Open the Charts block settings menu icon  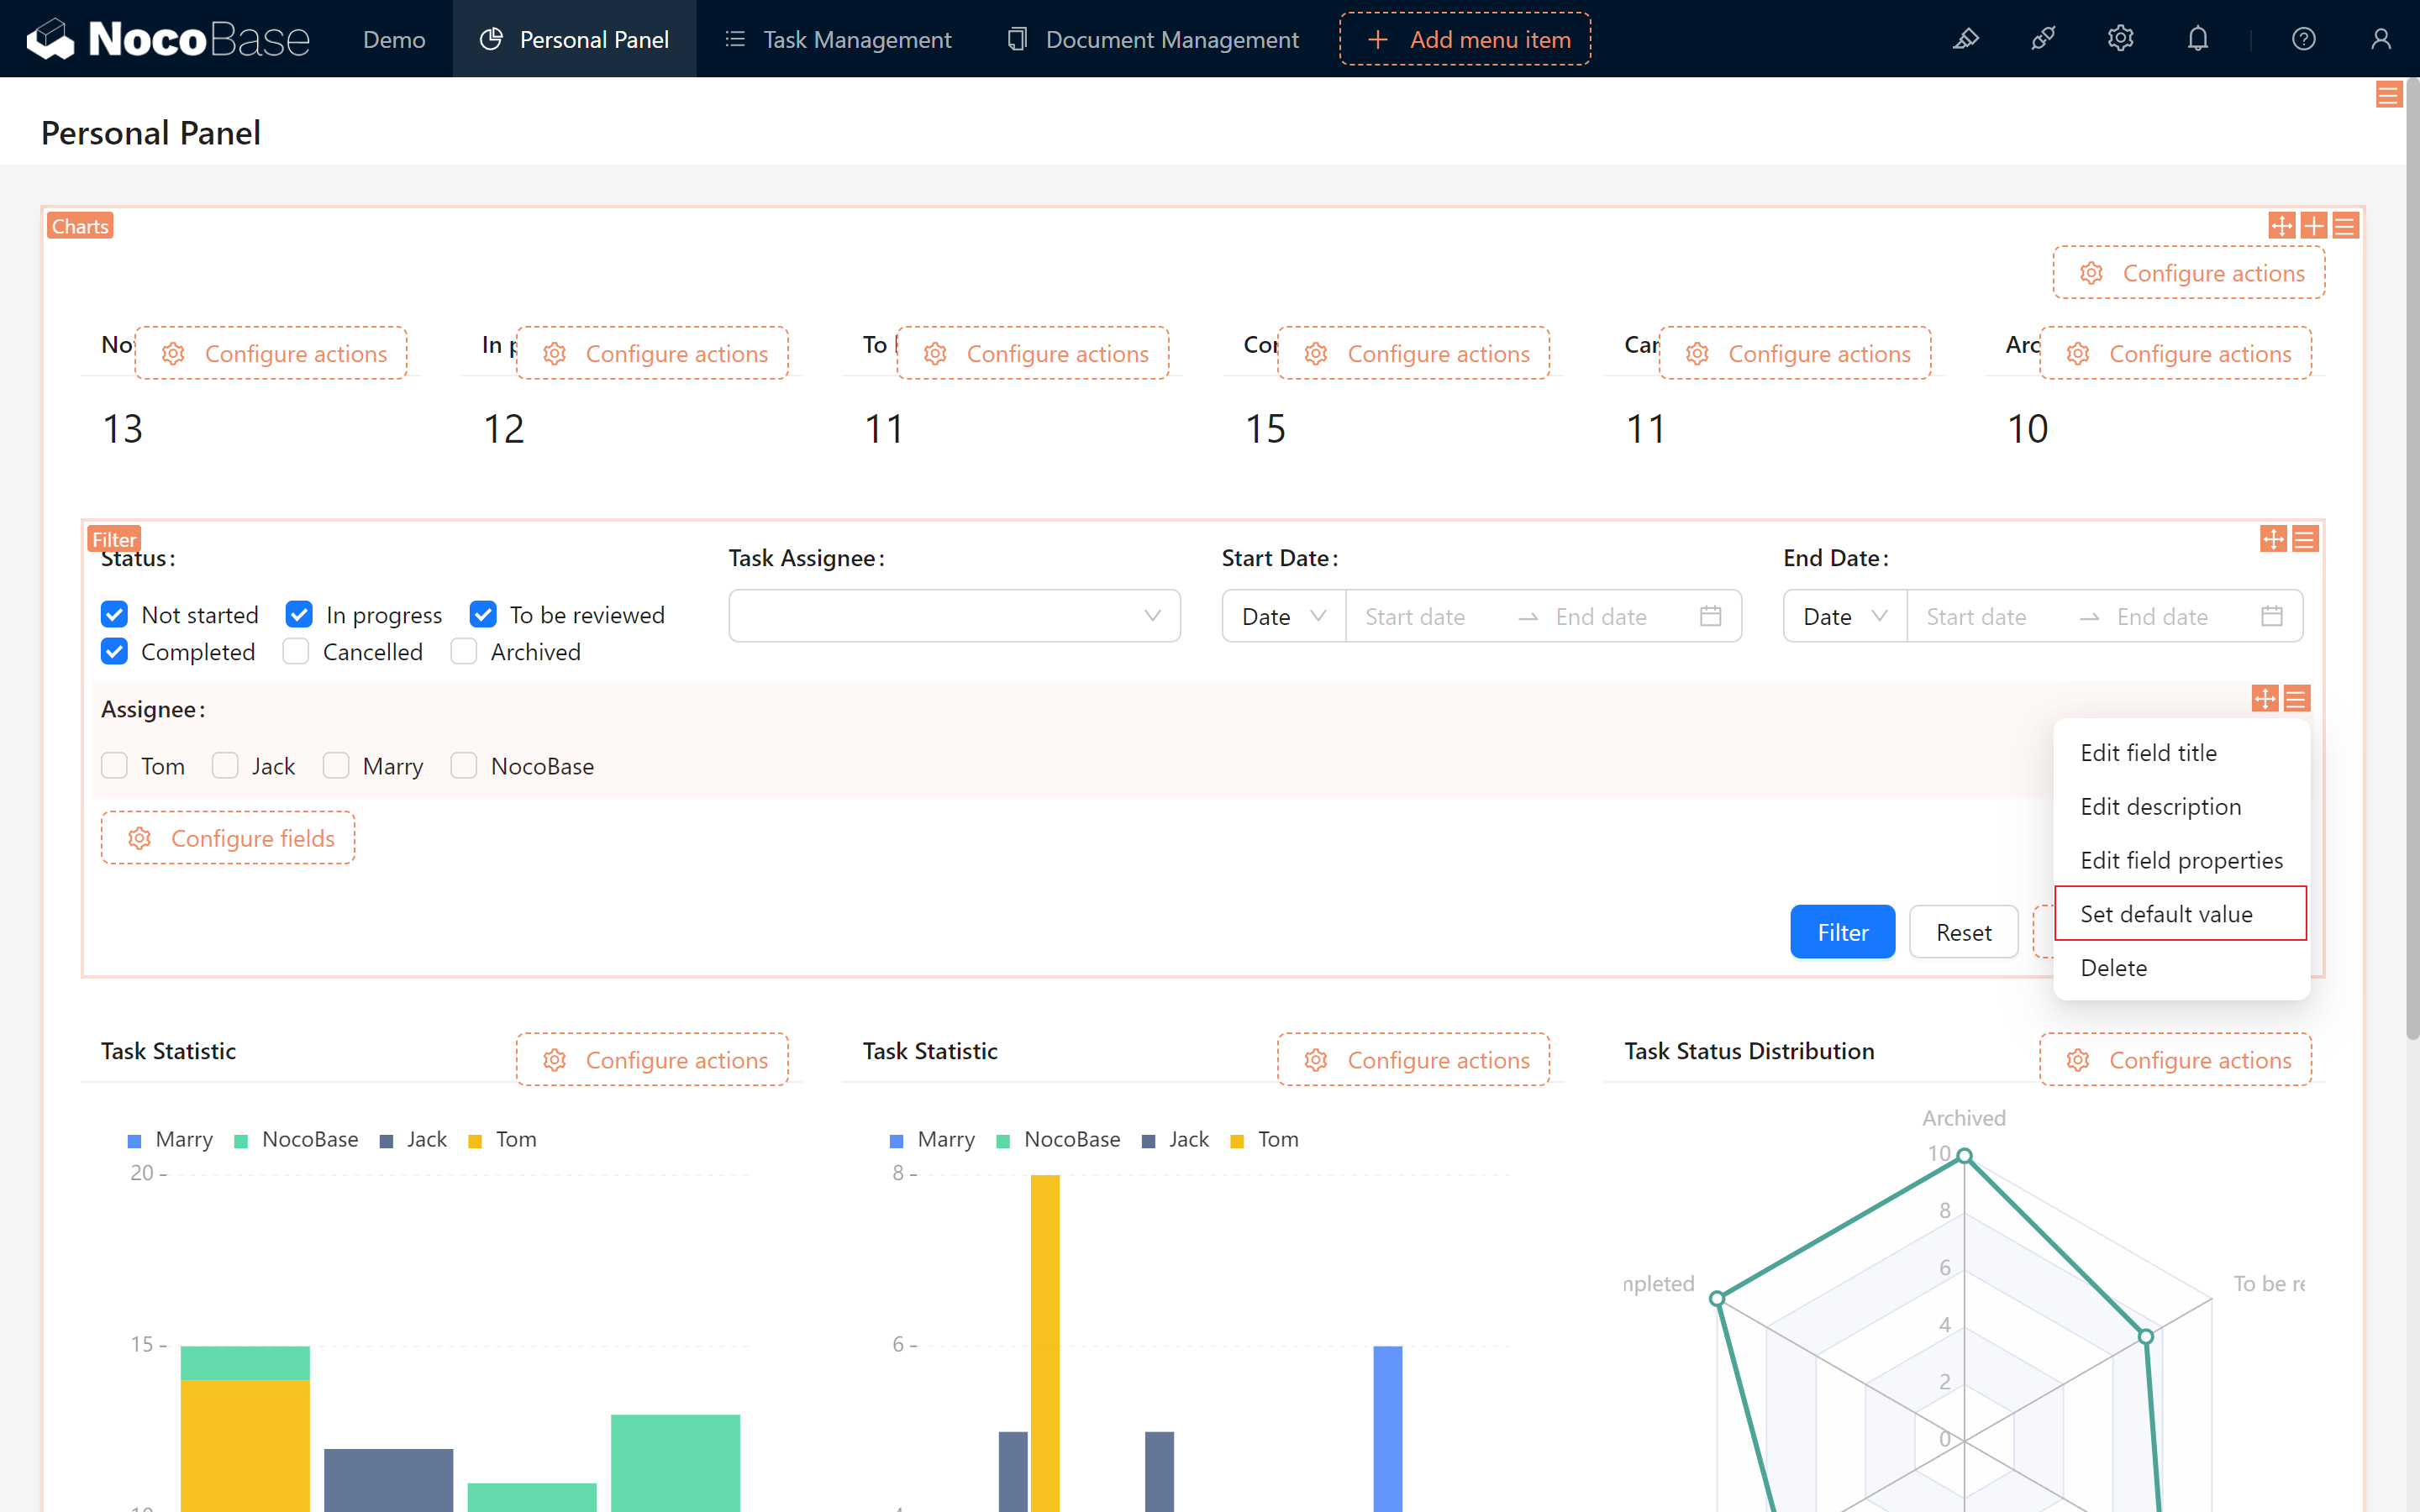[2344, 226]
